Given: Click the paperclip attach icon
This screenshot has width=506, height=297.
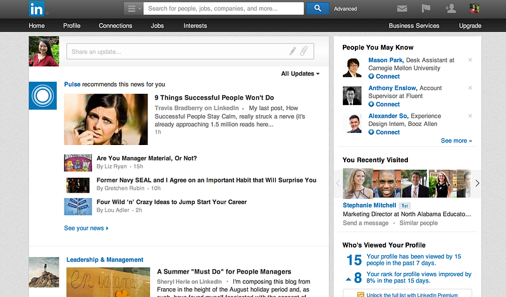Looking at the screenshot, I should click(304, 51).
